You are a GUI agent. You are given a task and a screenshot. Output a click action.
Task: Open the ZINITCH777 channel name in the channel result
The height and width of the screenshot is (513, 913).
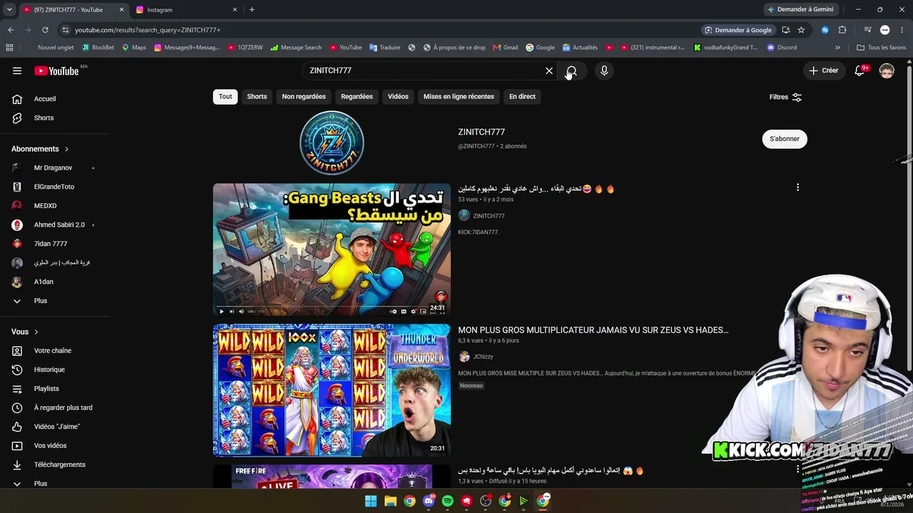coord(481,132)
